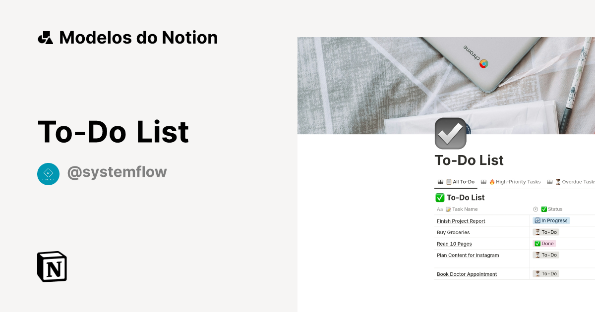
Task: Click the Chrome logo on the laptop cover
Action: 483,63
